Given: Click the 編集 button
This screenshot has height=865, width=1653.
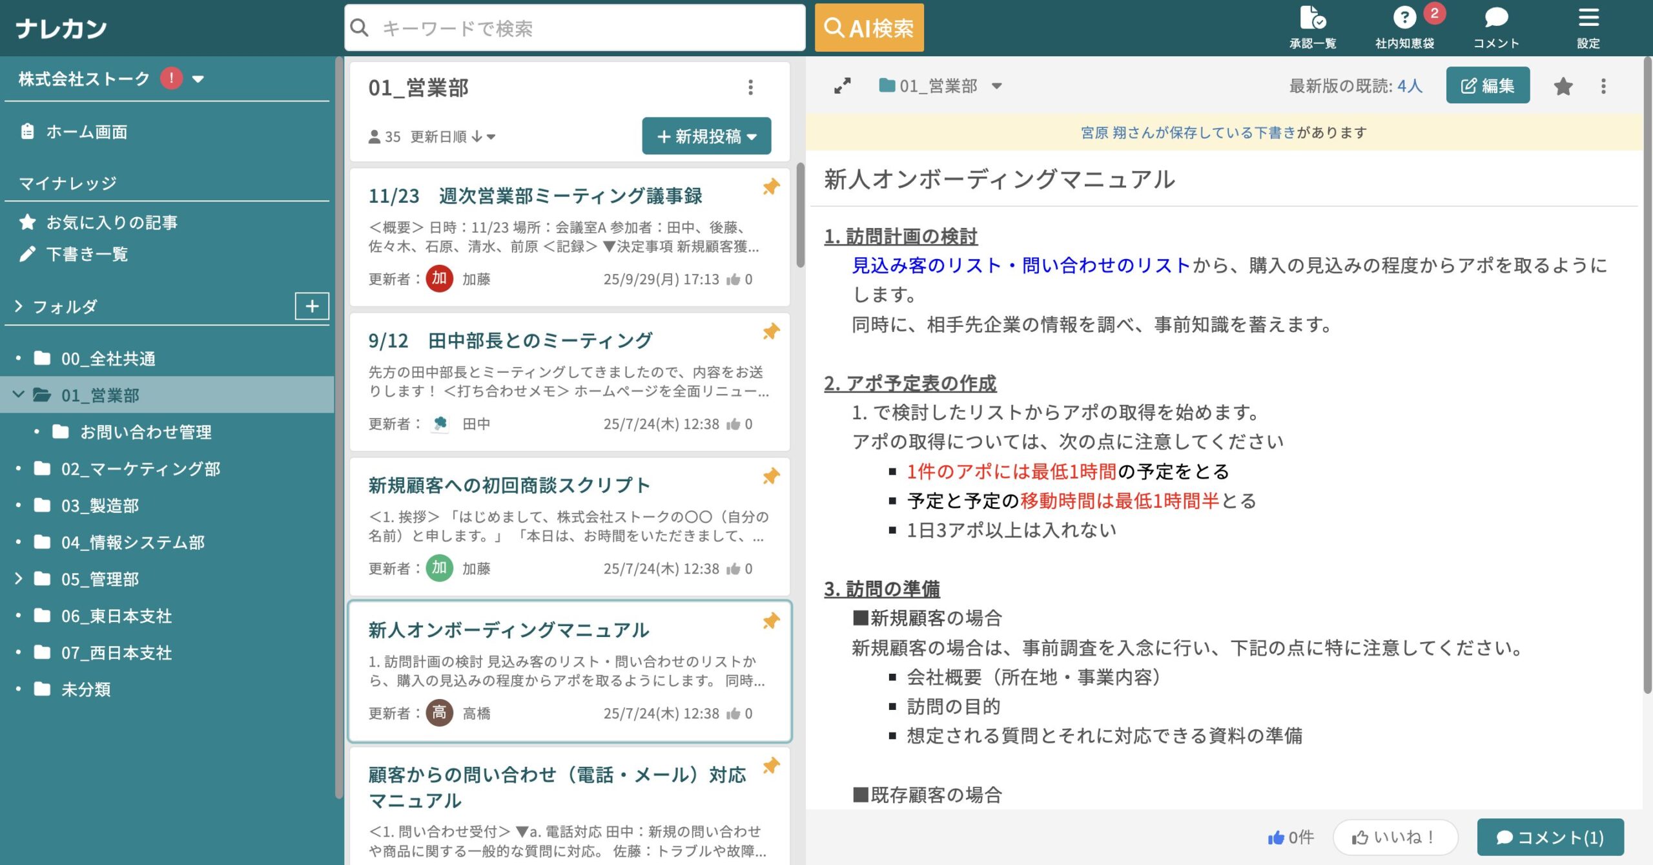Looking at the screenshot, I should tap(1488, 85).
